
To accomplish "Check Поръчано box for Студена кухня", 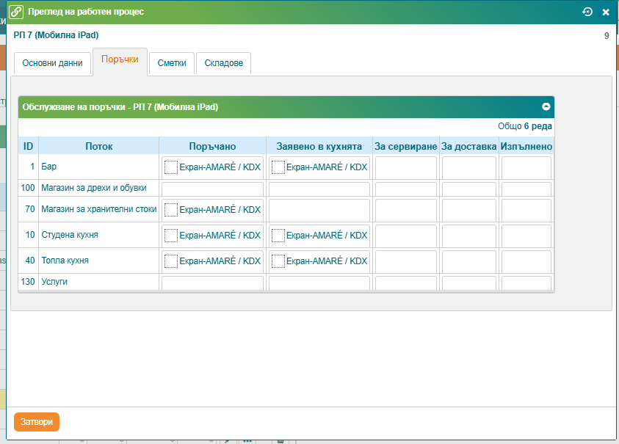I will 171,236.
